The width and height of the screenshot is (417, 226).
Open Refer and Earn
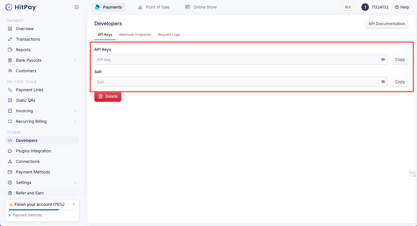pyautogui.click(x=30, y=193)
